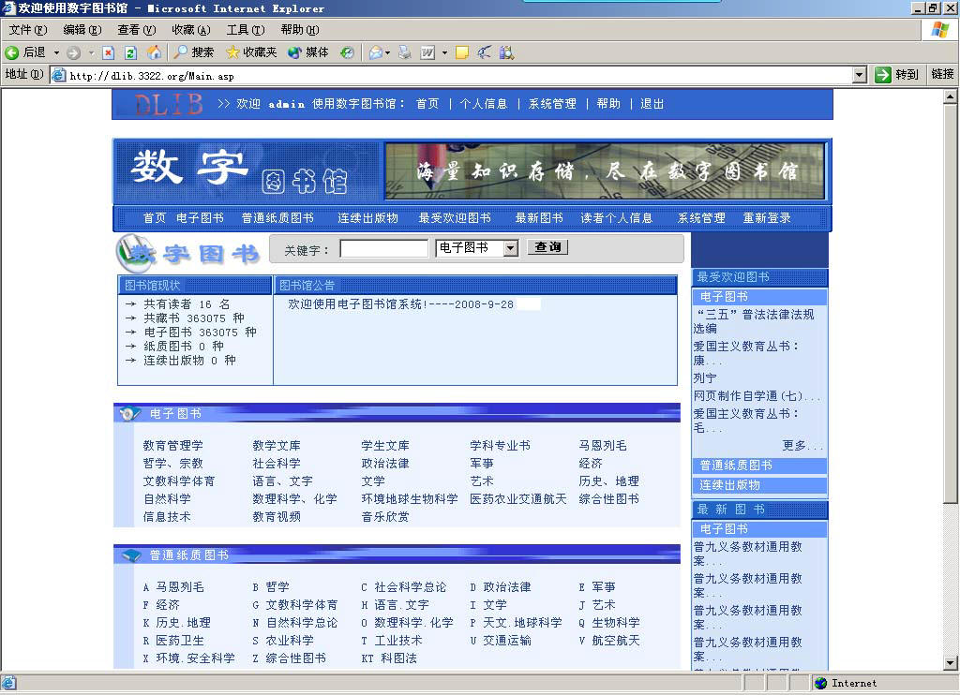Click the Print toolbar icon
Screen dimensions: 960x695
pos(405,52)
